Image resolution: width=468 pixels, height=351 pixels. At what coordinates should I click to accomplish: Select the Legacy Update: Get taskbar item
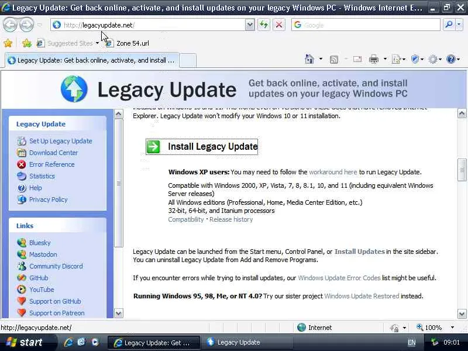click(153, 343)
